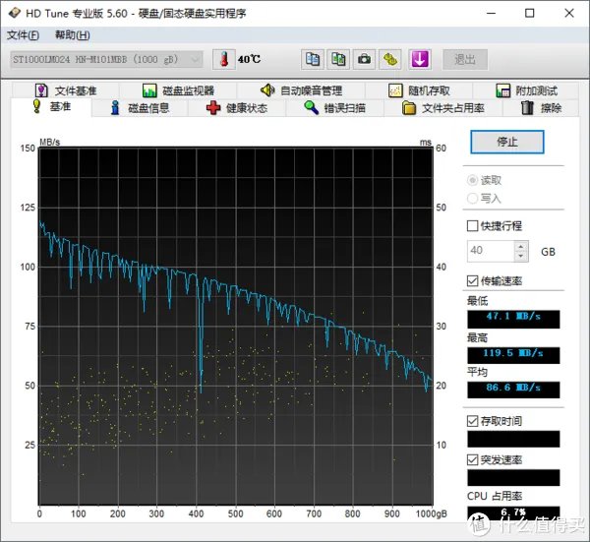The image size is (590, 542).
Task: Open the 擦除 tab
Action: point(541,108)
